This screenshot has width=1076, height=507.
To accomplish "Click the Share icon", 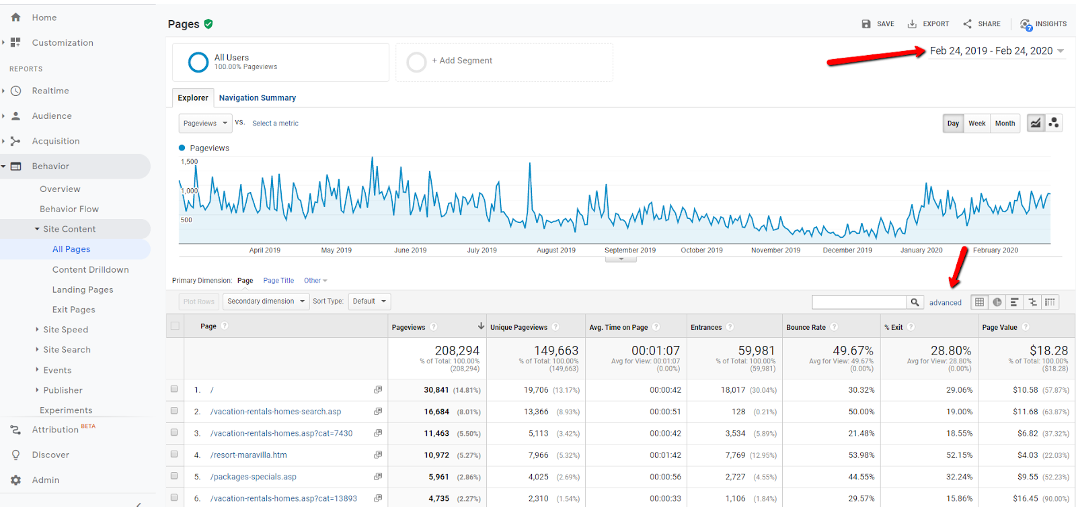I will 967,24.
